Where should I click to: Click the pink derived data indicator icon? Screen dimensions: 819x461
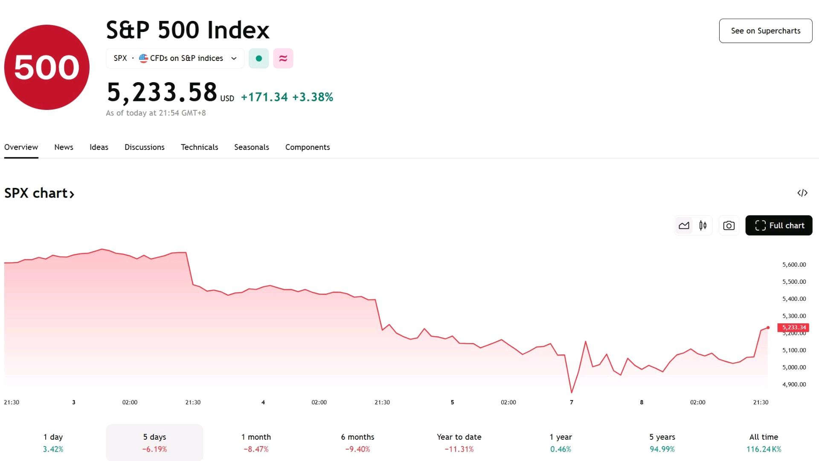283,58
